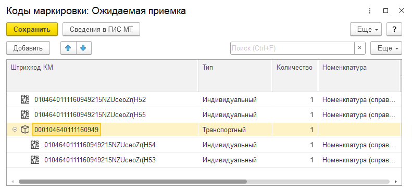Click Индивидуальный type in H53 row
The width and height of the screenshot is (412, 192).
[235, 160]
